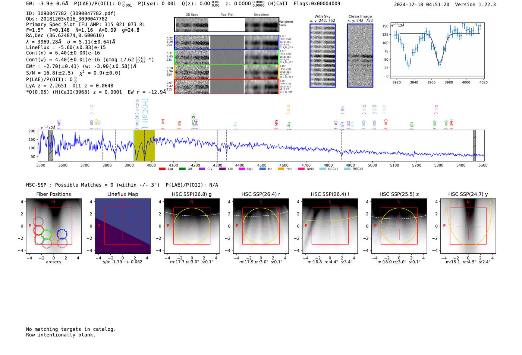Viewport: 522px width, 355px height.
Task: Open the HSC SSP(26.8) g image
Action: [x=192, y=226]
